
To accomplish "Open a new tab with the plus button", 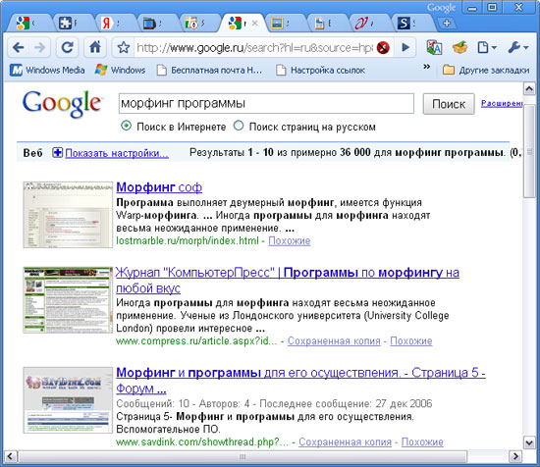I will click(447, 24).
